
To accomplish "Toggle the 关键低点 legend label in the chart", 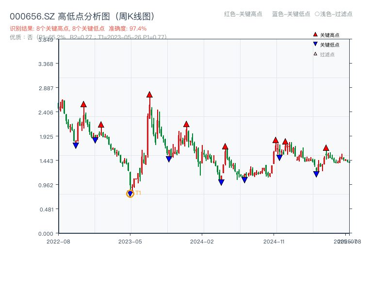I will (x=330, y=45).
